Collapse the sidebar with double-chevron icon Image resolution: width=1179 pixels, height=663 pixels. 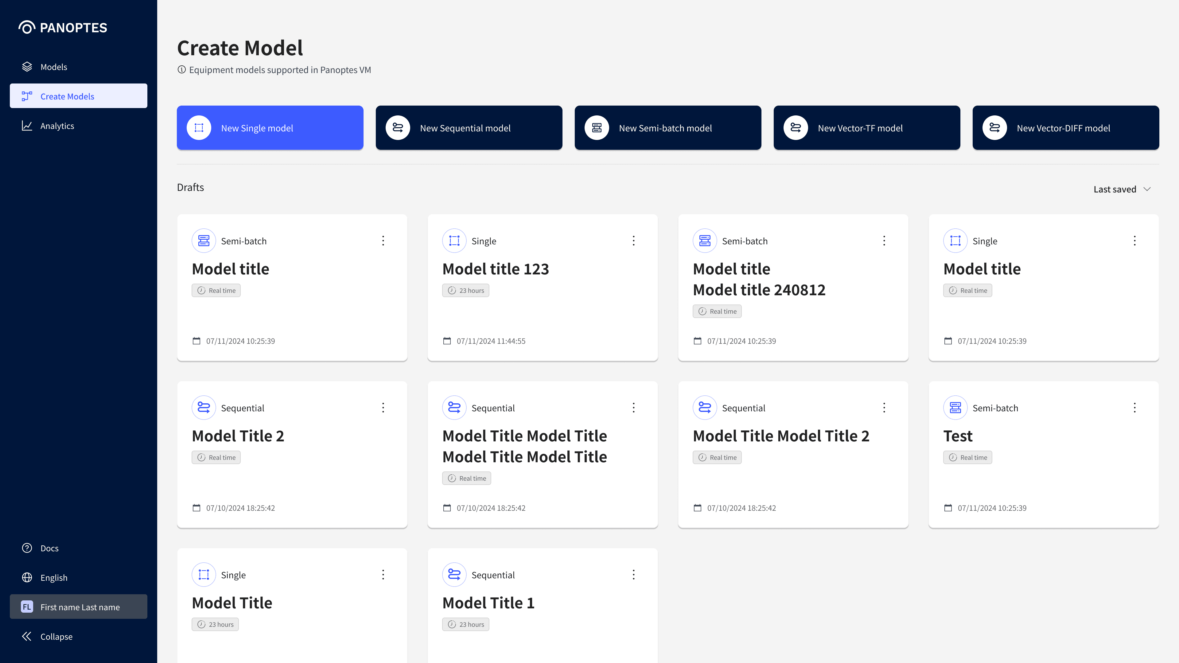[27, 637]
